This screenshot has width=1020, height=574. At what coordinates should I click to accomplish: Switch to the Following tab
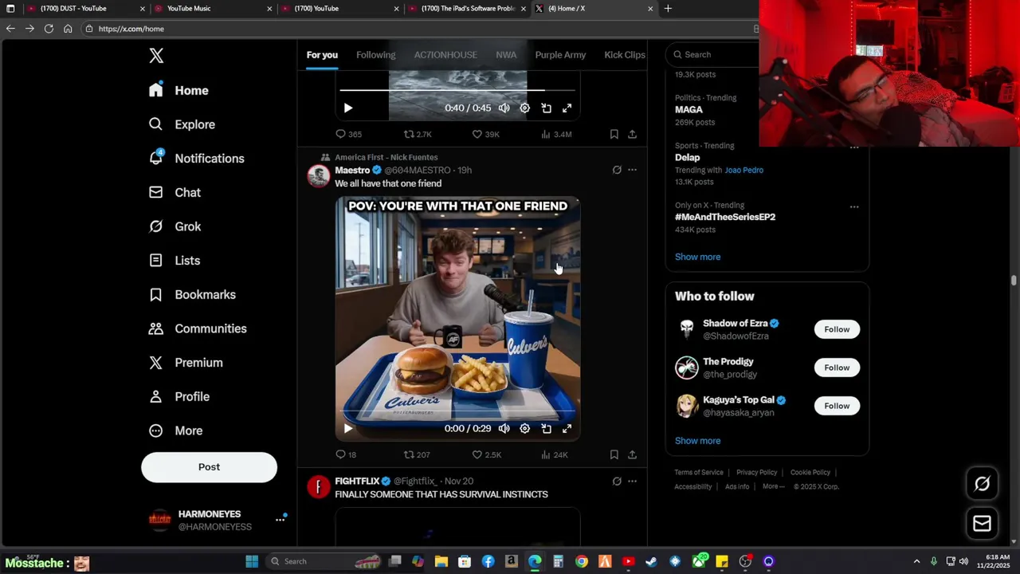375,55
